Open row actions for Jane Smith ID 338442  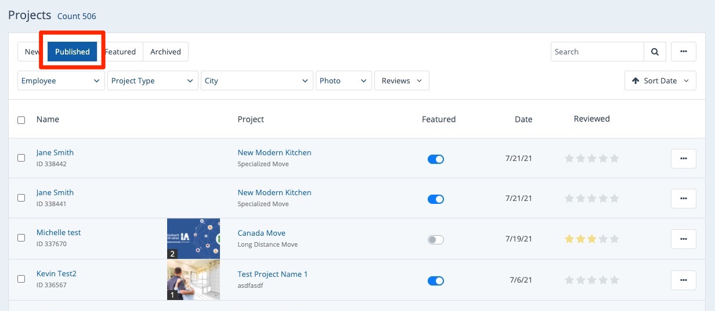(x=683, y=159)
